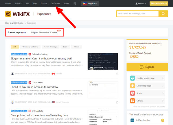Click the Unable to withdraw sidebar icon
This screenshot has height=125, width=173.
point(132,78)
